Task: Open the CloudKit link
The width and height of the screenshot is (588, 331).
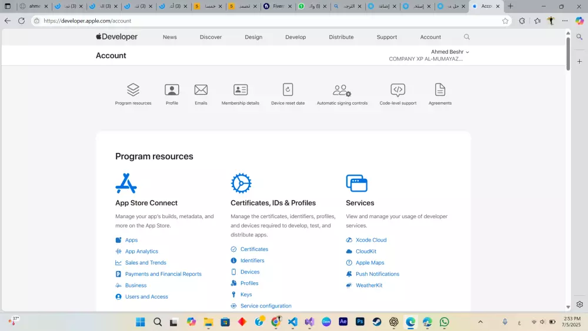Action: [366, 251]
